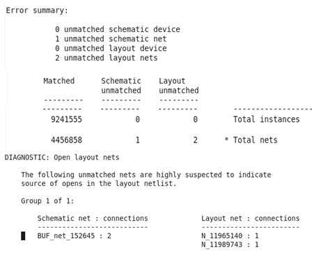Click the Schematic net : connections header
312x259 pixels.
pos(93,219)
